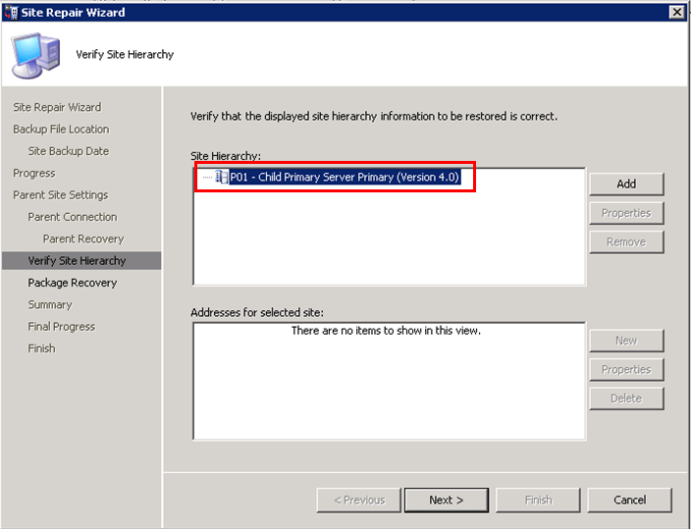The image size is (691, 529).
Task: Click the 'There are no items' message
Action: [x=386, y=331]
